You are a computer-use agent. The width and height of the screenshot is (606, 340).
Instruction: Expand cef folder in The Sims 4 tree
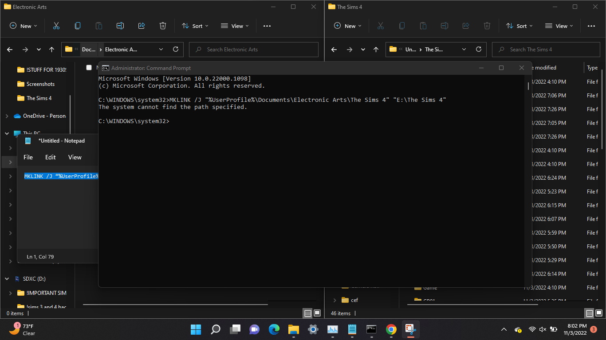334,300
